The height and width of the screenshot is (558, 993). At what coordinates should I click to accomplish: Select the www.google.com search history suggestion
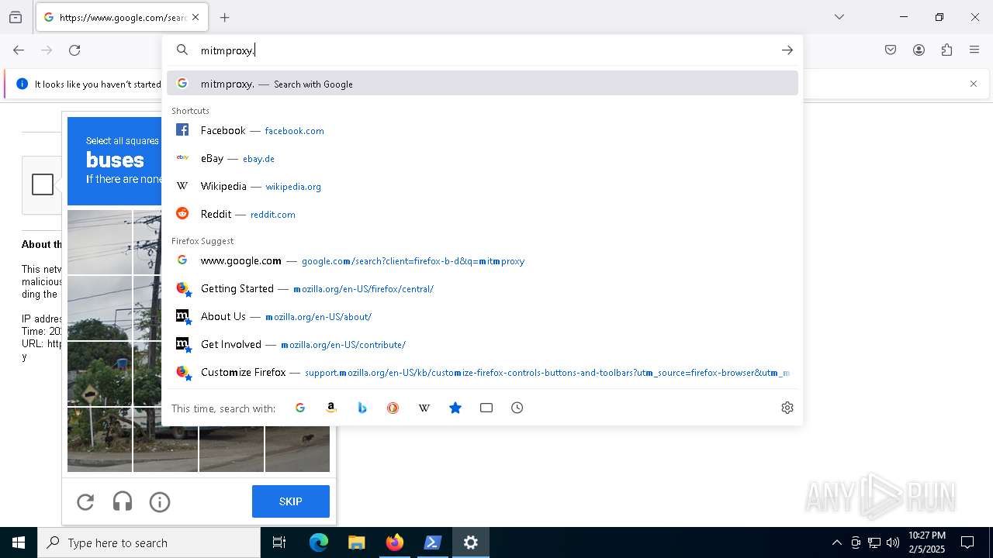[x=483, y=260]
